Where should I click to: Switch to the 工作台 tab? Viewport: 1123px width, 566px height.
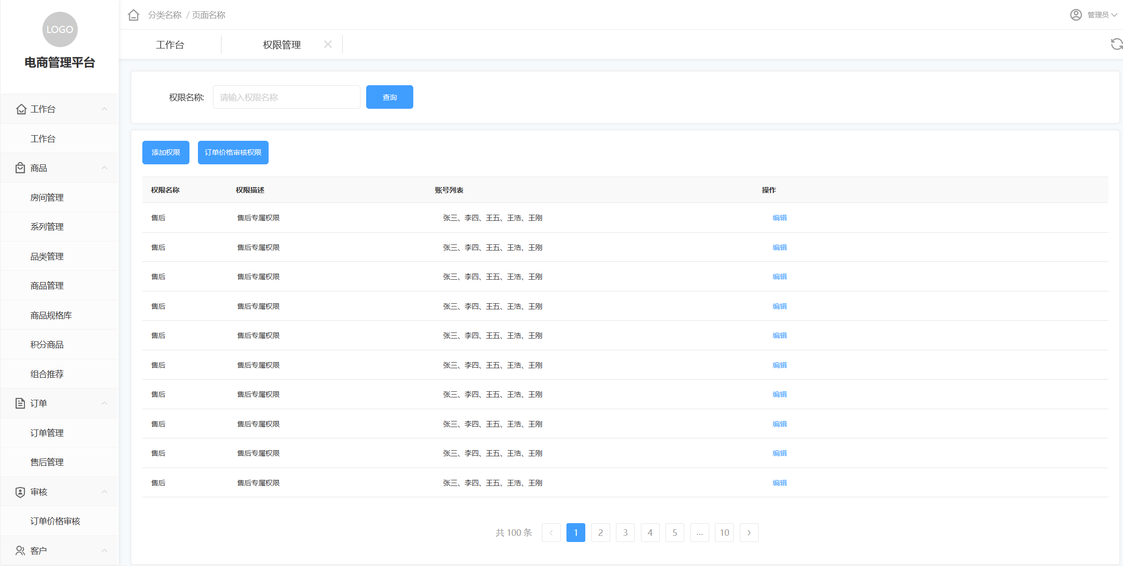(x=170, y=45)
